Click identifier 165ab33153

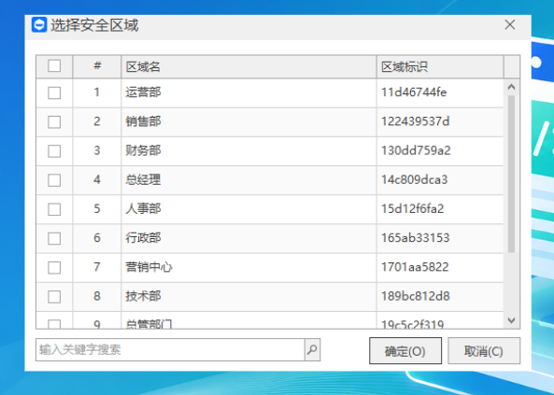415,238
